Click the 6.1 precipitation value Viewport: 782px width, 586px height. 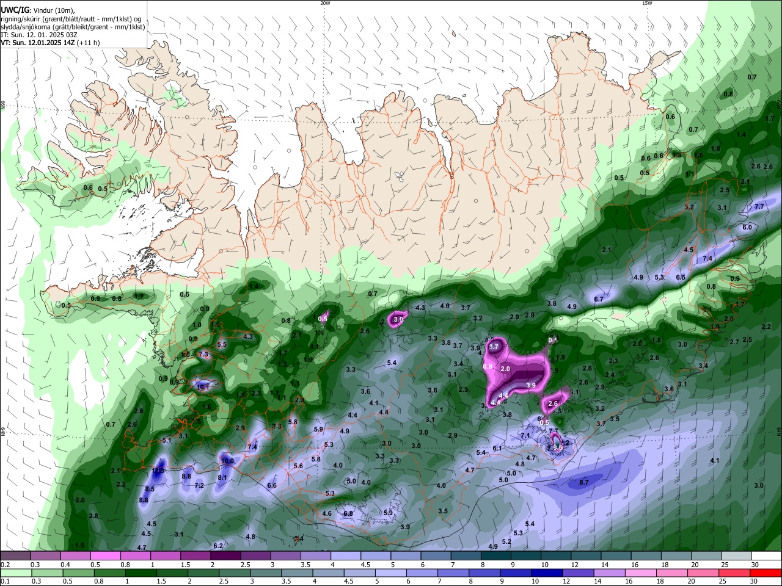coord(497,448)
